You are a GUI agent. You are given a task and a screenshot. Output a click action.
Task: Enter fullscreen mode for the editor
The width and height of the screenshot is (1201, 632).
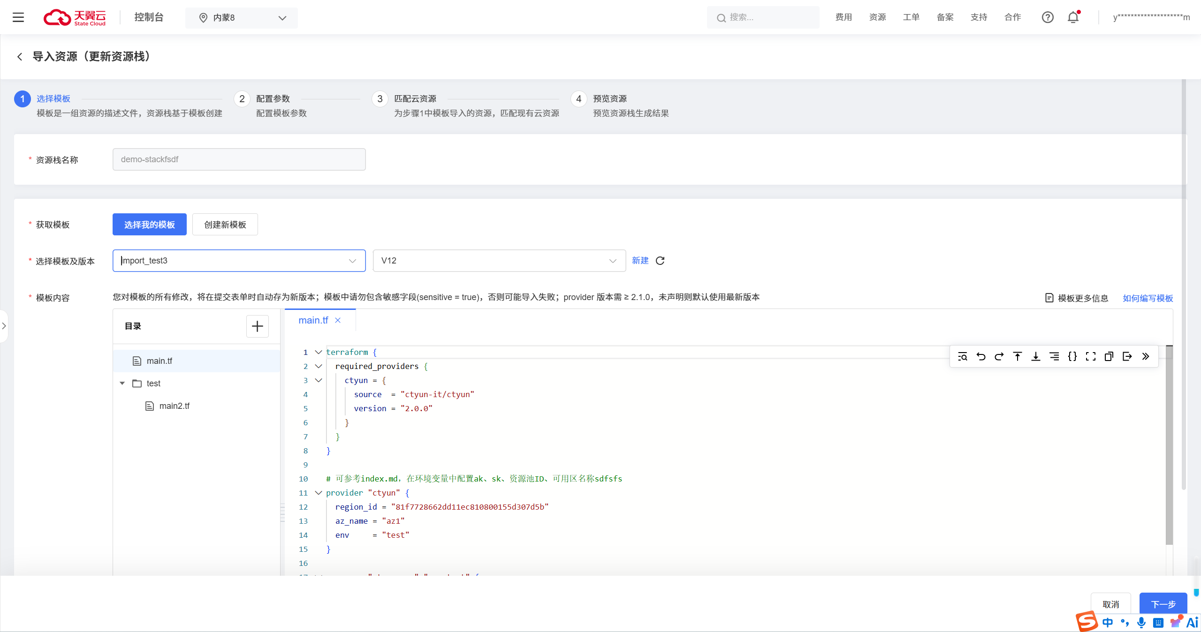pos(1090,356)
